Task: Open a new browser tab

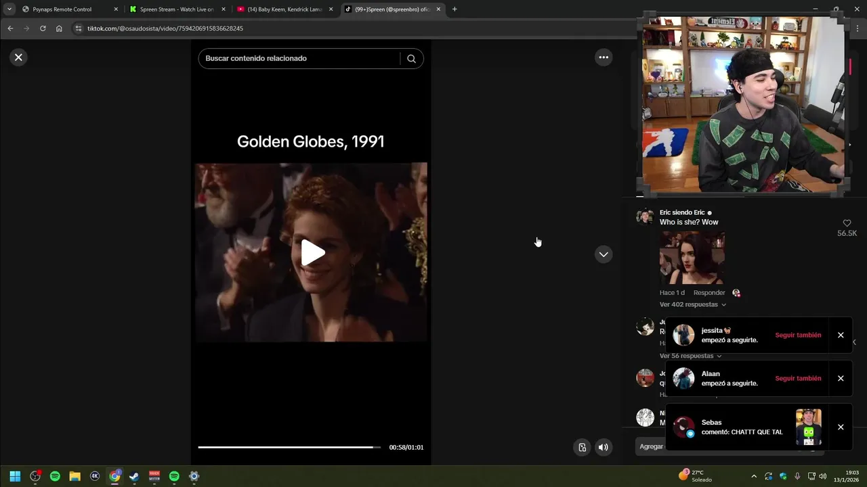Action: pyautogui.click(x=454, y=9)
